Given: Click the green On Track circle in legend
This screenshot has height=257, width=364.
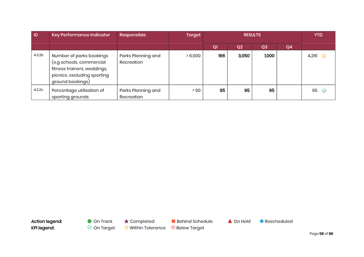Looking at the screenshot, I should coord(89,221).
